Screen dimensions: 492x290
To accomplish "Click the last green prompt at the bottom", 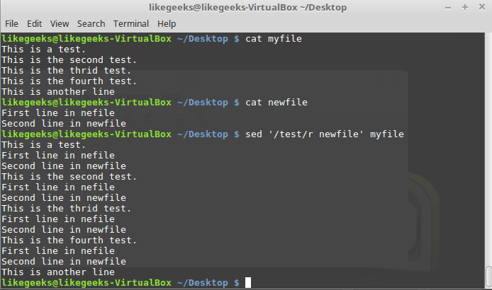I will [x=121, y=283].
